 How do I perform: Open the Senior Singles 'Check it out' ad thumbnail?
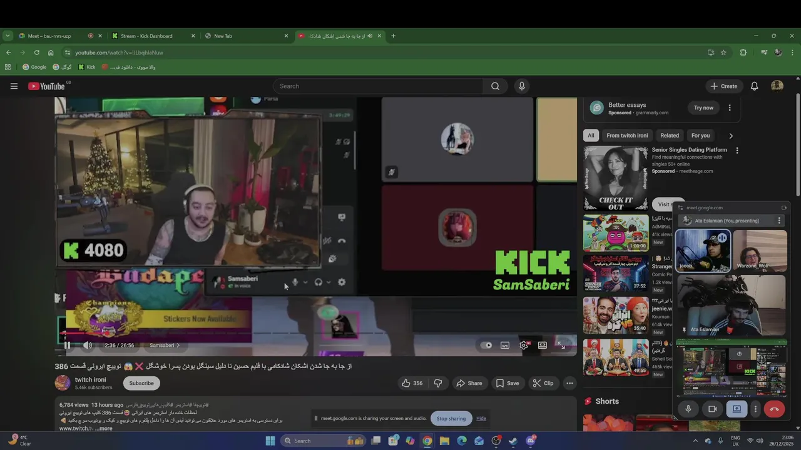tap(616, 179)
